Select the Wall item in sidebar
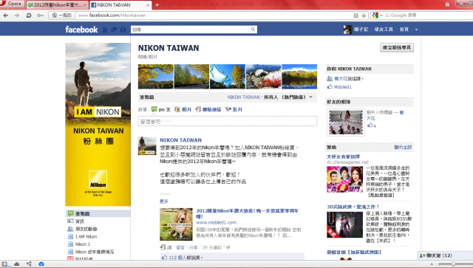 (x=98, y=213)
